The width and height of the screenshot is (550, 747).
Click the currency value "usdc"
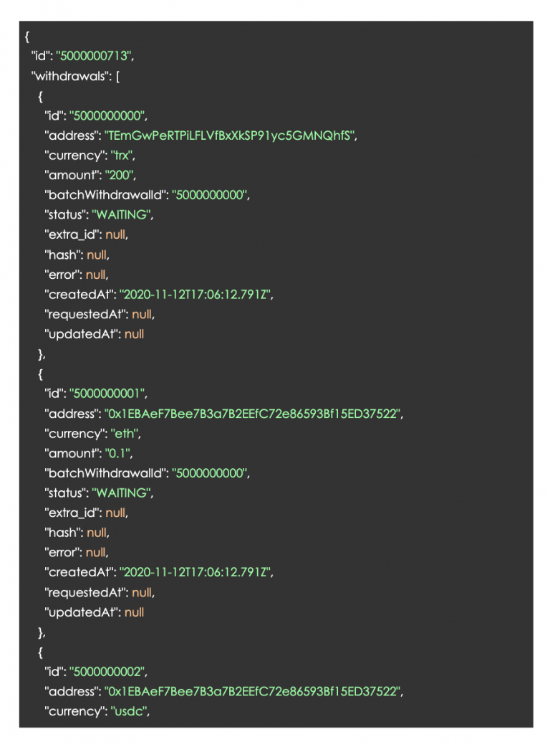pos(129,711)
